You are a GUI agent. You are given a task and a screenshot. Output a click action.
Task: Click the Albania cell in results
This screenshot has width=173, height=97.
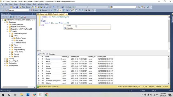click(x=53, y=59)
